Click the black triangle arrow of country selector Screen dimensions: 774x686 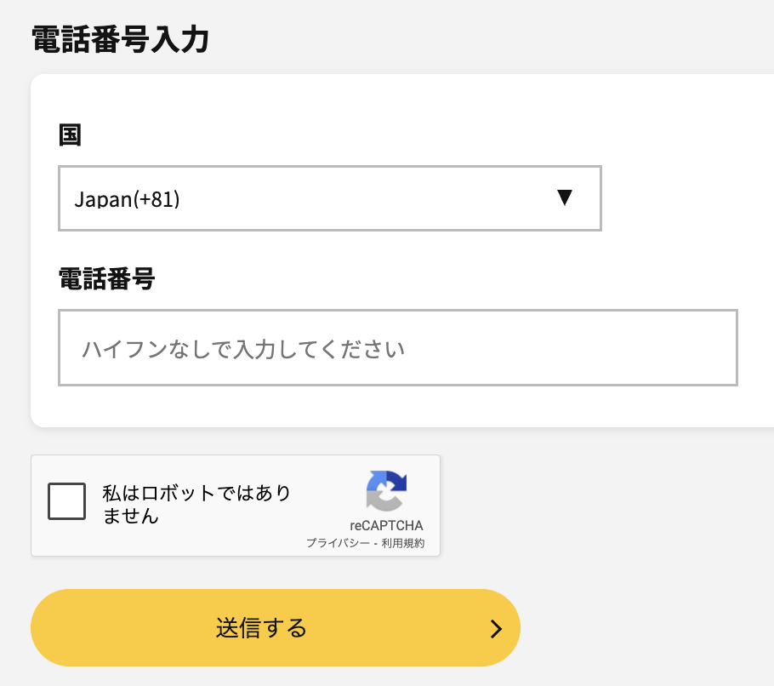(564, 197)
